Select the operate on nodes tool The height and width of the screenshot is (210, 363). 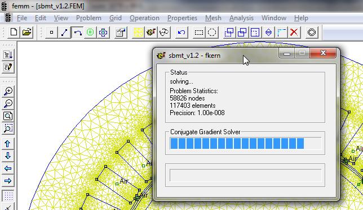click(51, 32)
